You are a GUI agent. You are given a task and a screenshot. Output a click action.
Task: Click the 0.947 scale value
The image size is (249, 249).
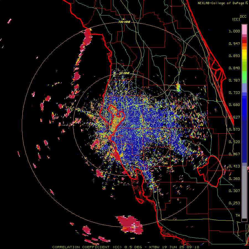234,43
